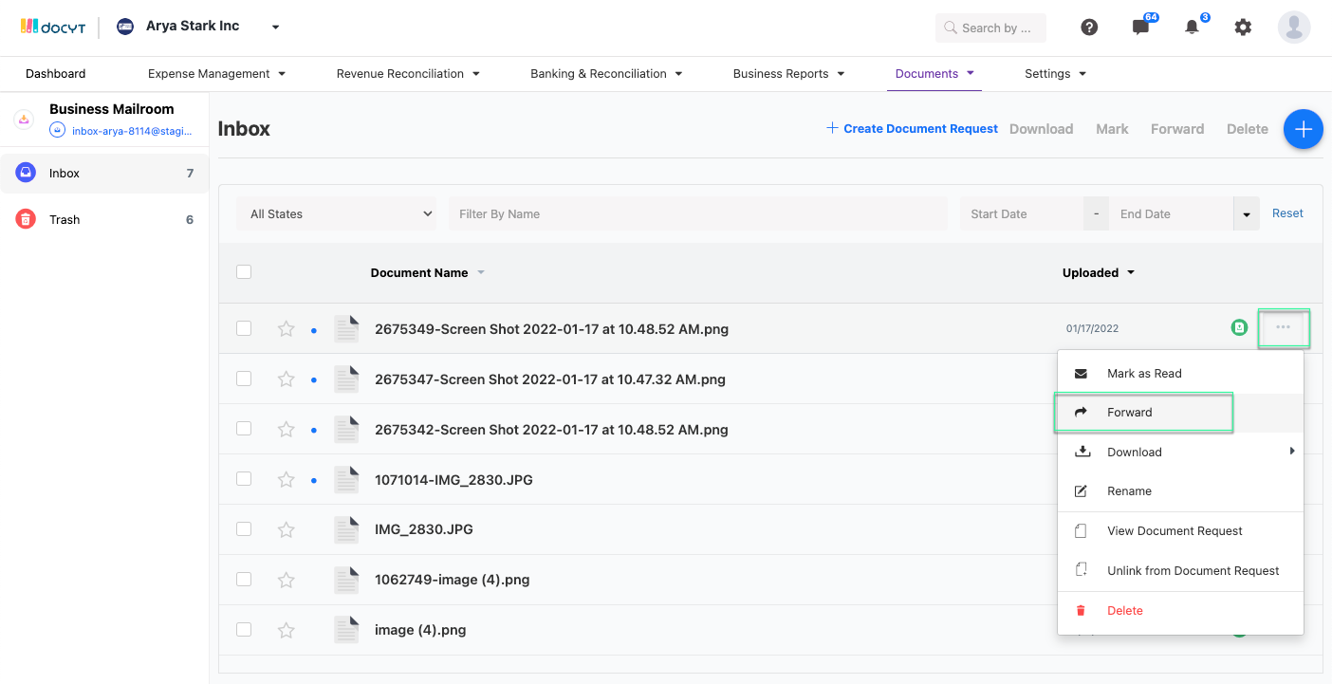
Task: Select the checkbox for image (4).png
Action: coord(244,629)
